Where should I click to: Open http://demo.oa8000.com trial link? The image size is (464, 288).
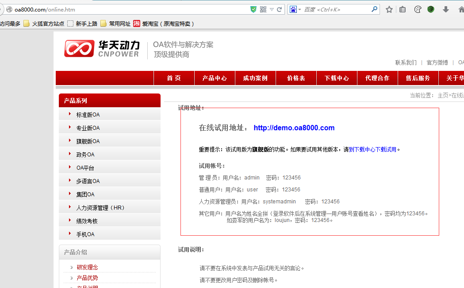[294, 128]
